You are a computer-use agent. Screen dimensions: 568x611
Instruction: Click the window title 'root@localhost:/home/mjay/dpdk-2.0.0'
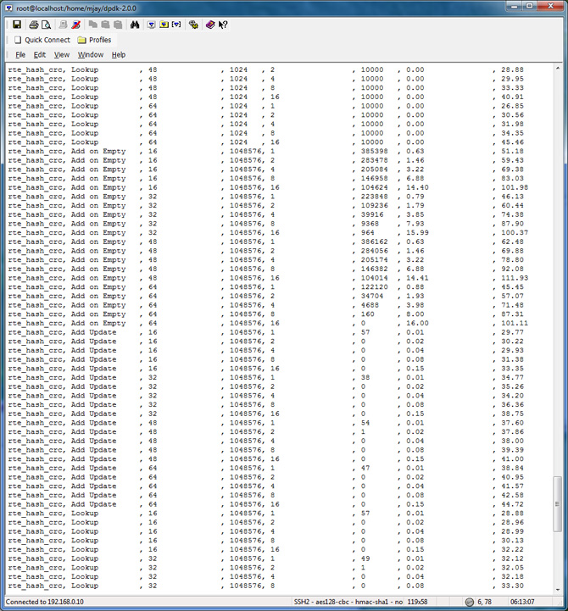(76, 8)
